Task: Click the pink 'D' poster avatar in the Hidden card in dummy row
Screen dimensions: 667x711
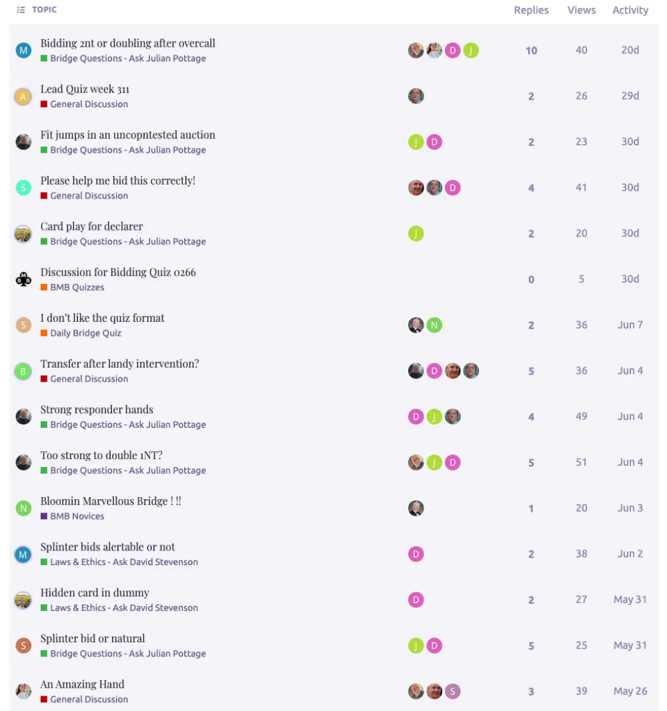Action: click(416, 600)
